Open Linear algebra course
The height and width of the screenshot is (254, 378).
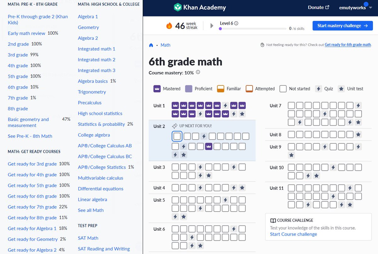pyautogui.click(x=93, y=199)
